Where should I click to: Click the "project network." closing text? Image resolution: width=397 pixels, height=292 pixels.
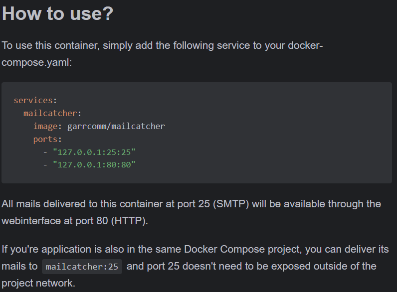(38, 284)
